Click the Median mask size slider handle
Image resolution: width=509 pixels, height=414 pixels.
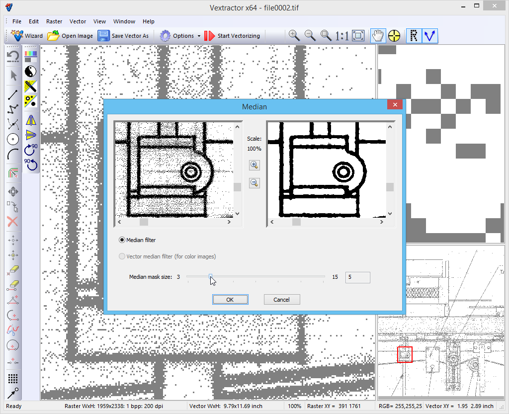(210, 277)
